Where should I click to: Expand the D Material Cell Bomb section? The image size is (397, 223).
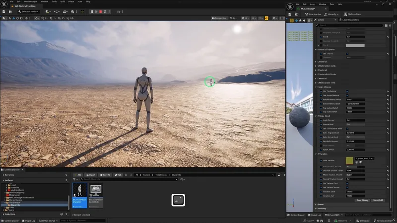tap(316, 75)
